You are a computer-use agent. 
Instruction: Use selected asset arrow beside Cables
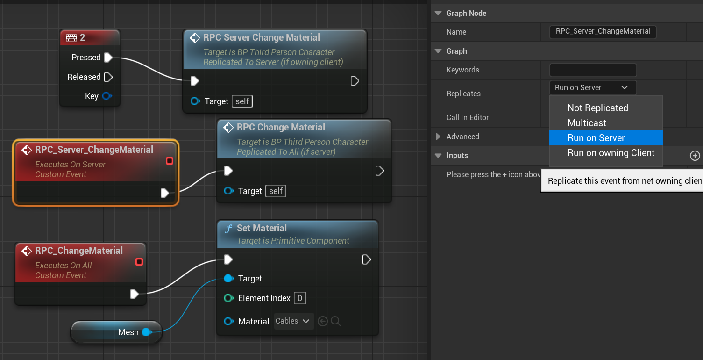coord(322,321)
